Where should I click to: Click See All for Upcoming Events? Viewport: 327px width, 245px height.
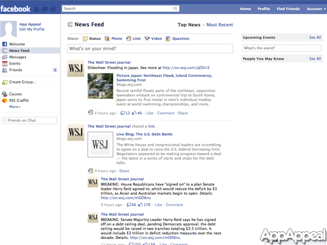[315, 38]
